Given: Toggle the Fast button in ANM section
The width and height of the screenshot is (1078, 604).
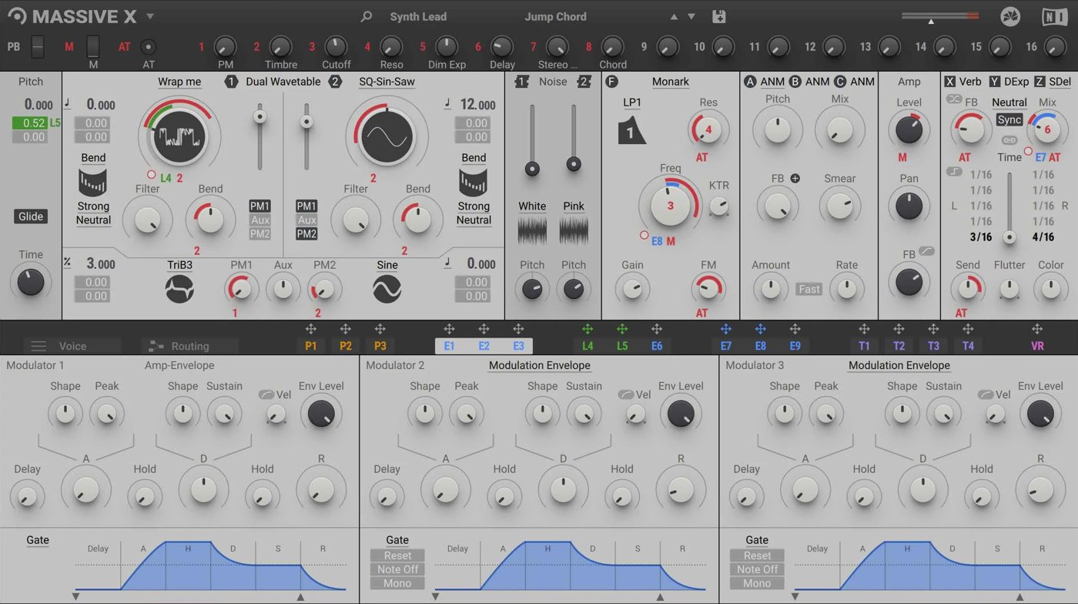Looking at the screenshot, I should pos(809,289).
